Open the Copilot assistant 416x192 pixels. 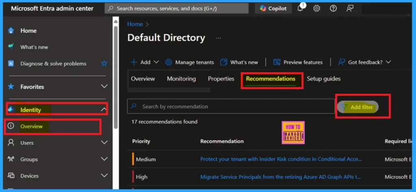tap(273, 9)
